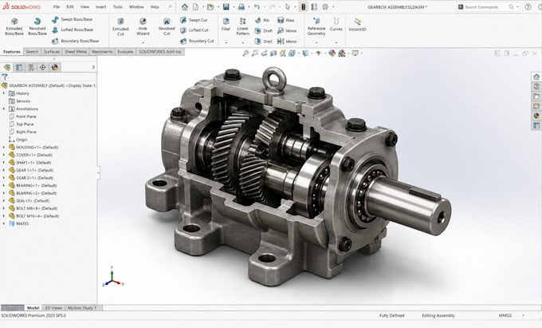Toggle the Instant3D tool

coord(357,25)
